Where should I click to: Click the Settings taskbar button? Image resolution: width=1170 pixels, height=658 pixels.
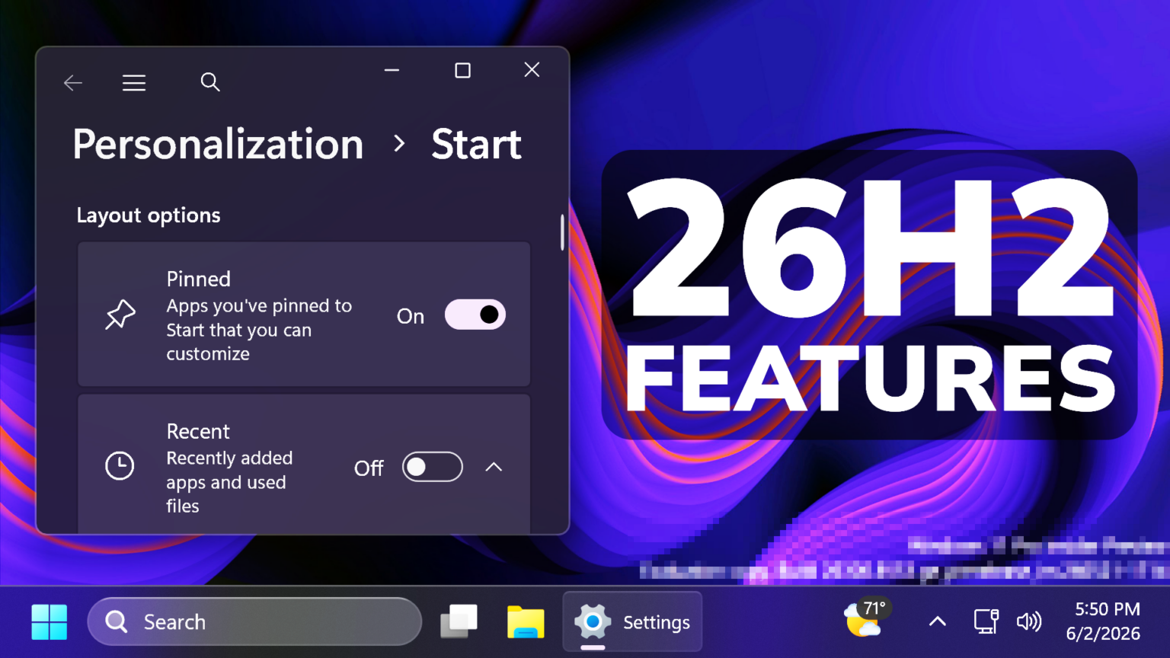(x=632, y=622)
